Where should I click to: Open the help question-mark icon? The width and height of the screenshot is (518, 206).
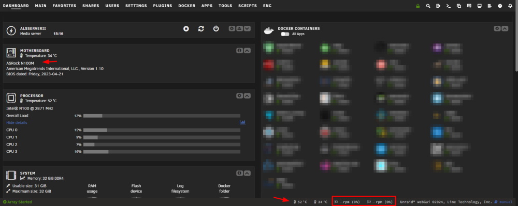click(x=500, y=6)
